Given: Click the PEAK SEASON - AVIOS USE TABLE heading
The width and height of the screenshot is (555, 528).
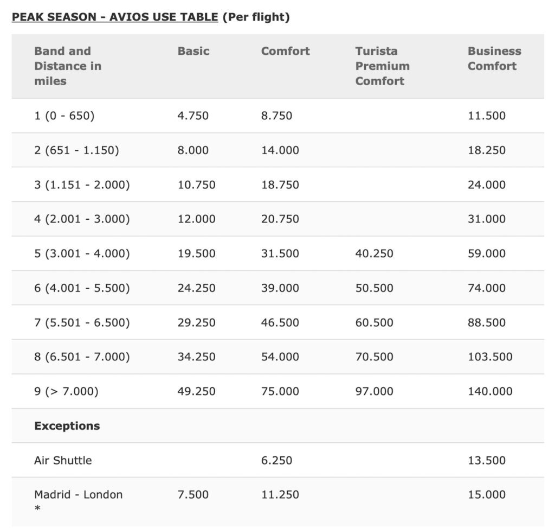Looking at the screenshot, I should click(x=115, y=17).
